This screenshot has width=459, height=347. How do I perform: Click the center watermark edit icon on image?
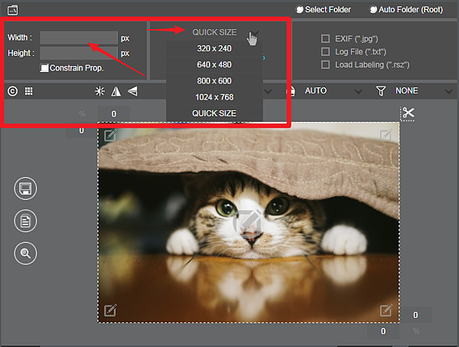click(248, 223)
